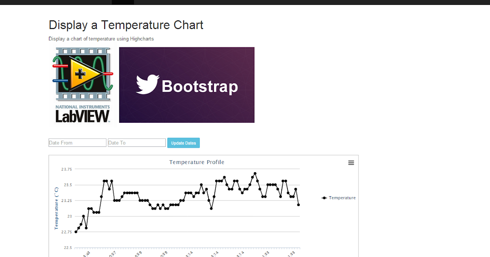Screen dimensions: 490x257
Task: Click the subtitle mentioning Highcharts
Action: click(x=101, y=39)
